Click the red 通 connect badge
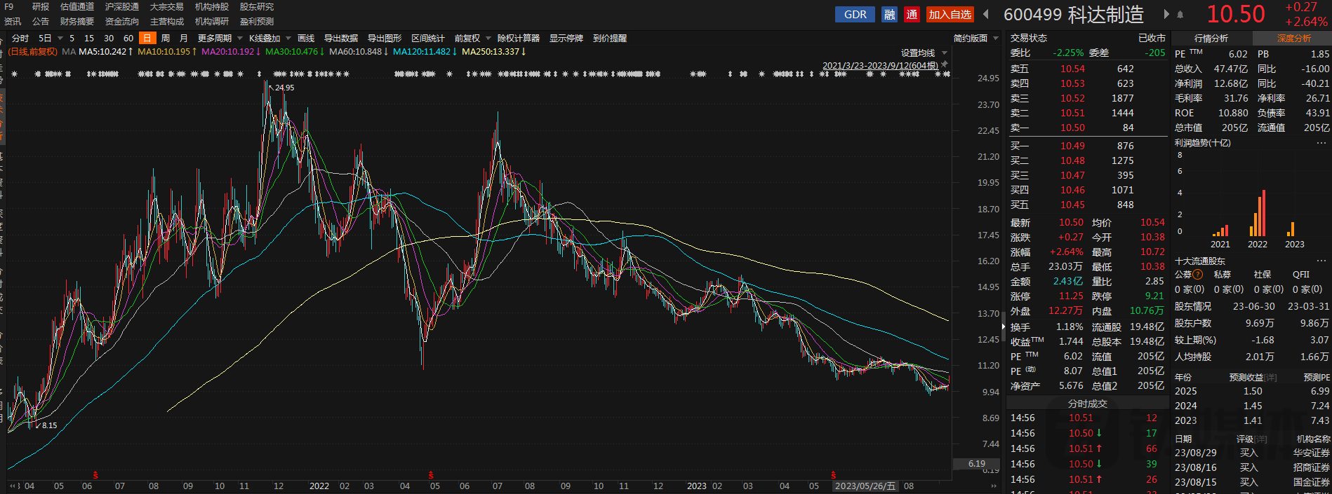The width and height of the screenshot is (1332, 494). 912,14
